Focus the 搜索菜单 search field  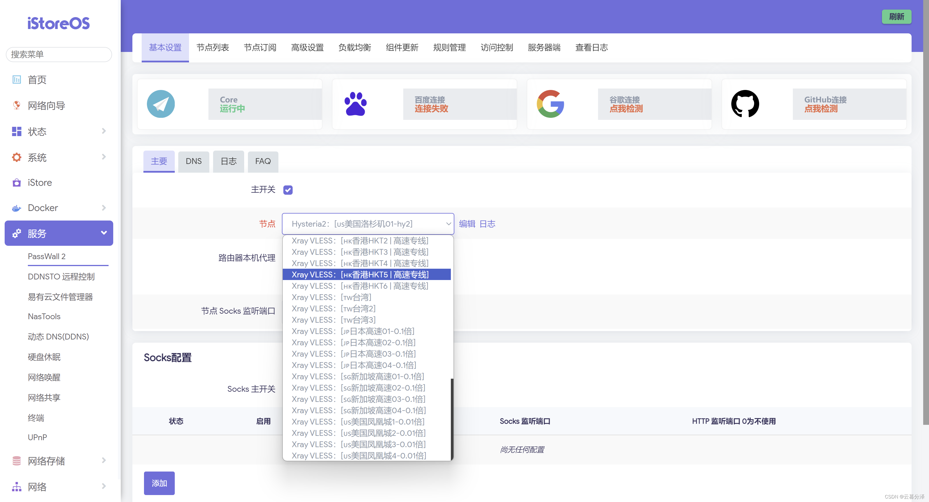[x=59, y=55]
